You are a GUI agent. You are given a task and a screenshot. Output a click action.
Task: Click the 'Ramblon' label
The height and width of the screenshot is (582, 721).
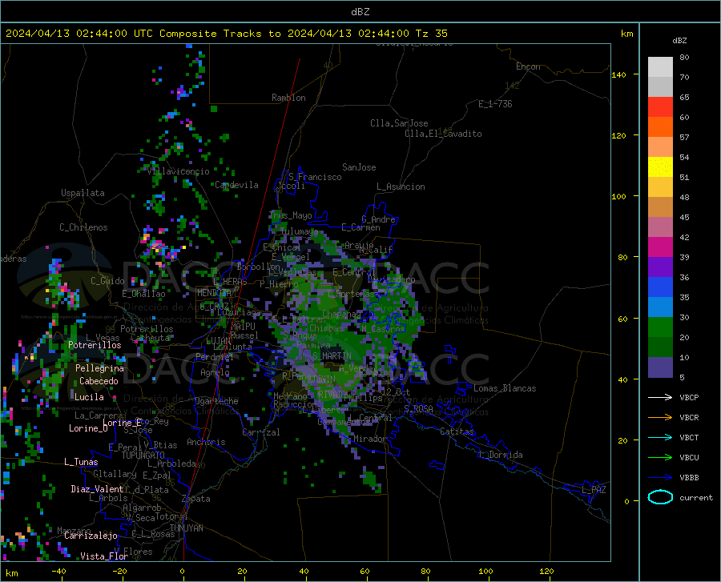[288, 98]
